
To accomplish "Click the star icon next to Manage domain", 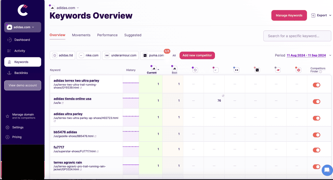I will click(7, 116).
